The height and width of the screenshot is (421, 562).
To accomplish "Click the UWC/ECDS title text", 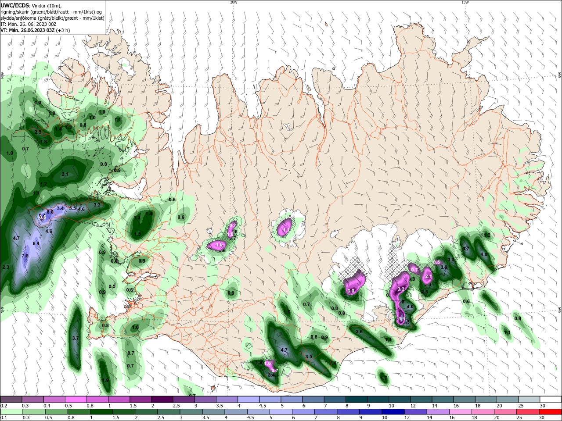I will tap(15, 5).
